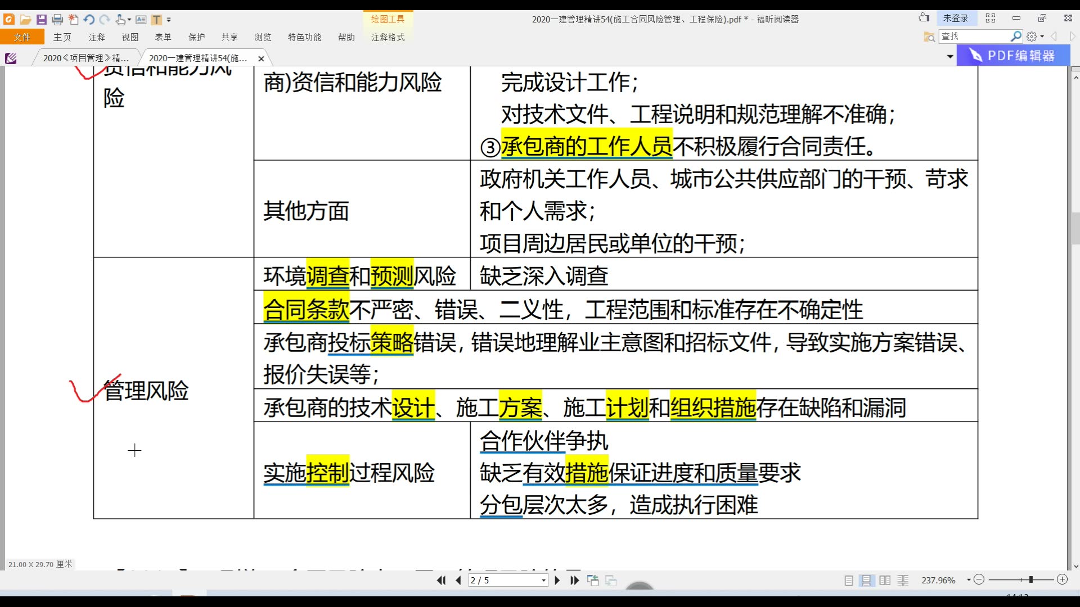Go to next page arrow
Screen dimensions: 1080x607
point(557,580)
